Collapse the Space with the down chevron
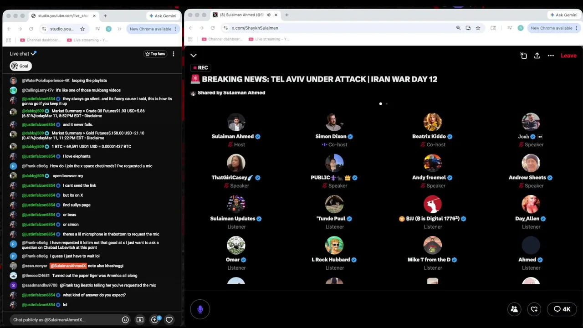Image resolution: width=583 pixels, height=328 pixels. click(194, 56)
